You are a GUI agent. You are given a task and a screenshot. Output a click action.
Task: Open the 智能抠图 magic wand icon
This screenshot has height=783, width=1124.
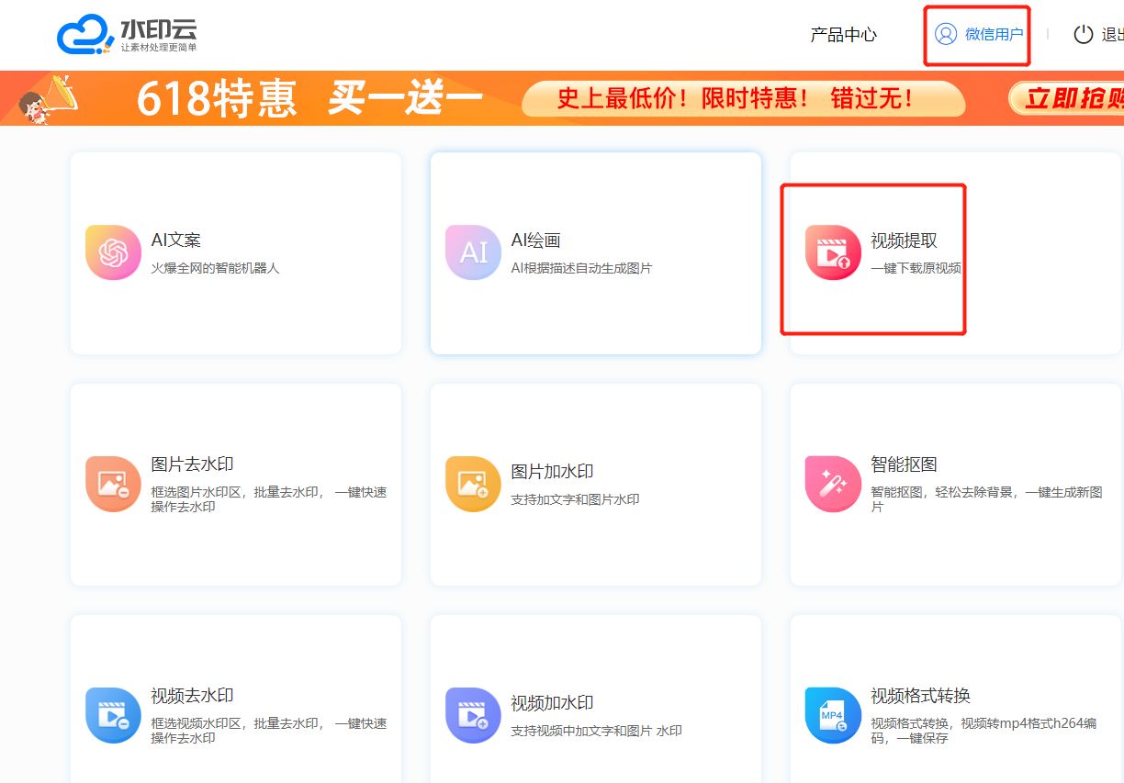tap(832, 483)
